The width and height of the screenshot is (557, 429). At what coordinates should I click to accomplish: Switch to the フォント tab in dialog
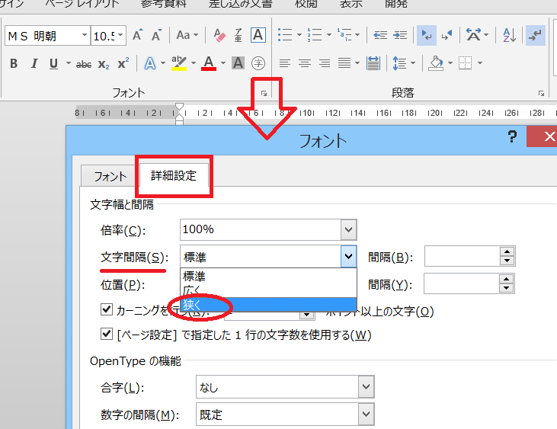pyautogui.click(x=110, y=176)
